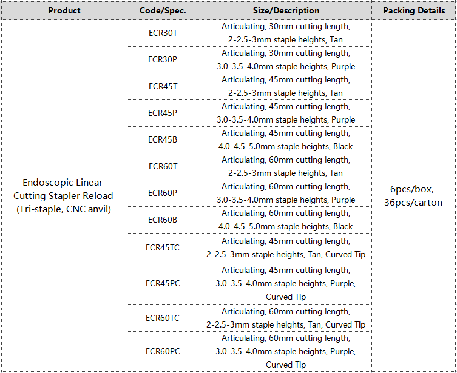Select the ECR60P code cell
This screenshot has height=373, width=457.
(x=163, y=193)
